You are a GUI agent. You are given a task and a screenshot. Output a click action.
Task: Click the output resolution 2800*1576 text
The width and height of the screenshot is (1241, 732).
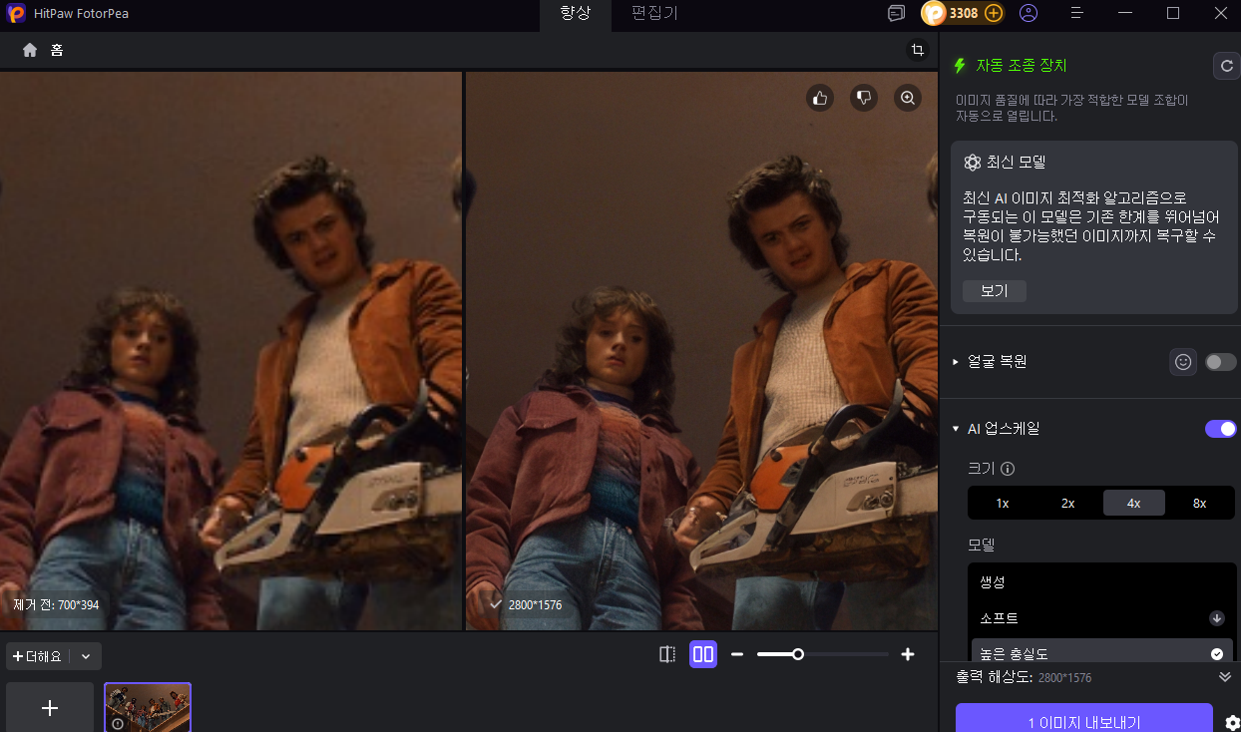point(1064,678)
